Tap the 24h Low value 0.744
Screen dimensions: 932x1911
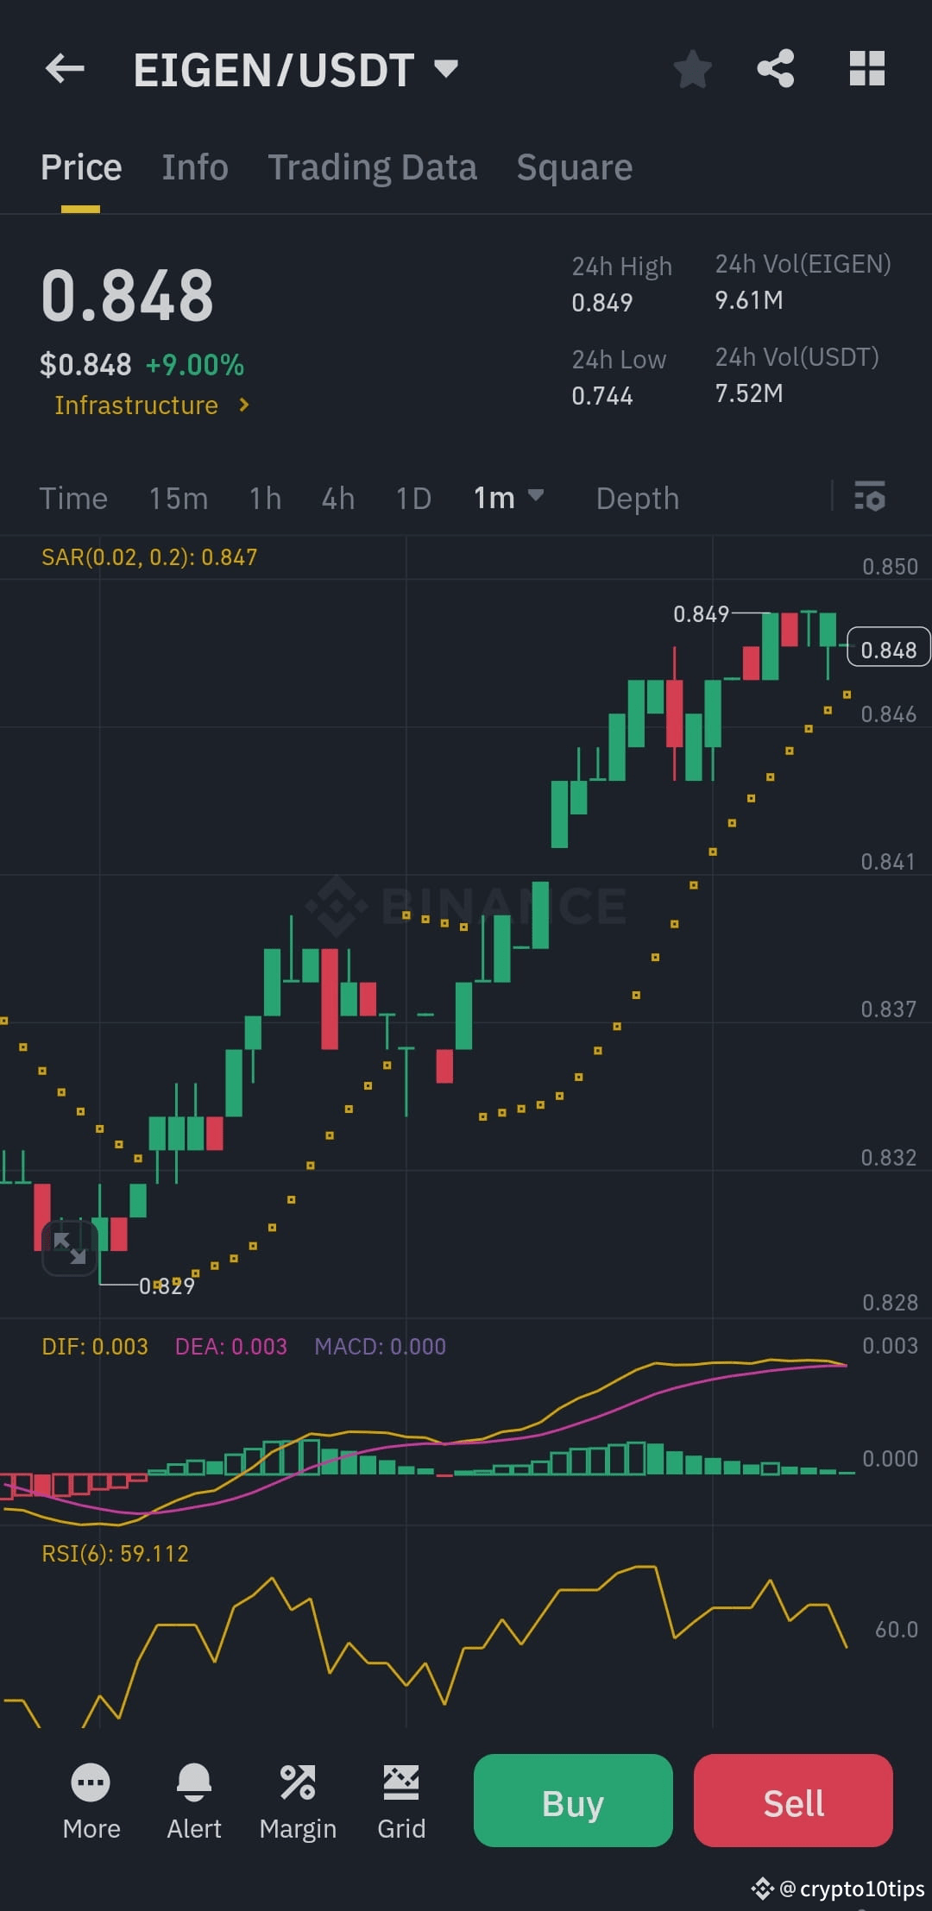[x=602, y=396]
